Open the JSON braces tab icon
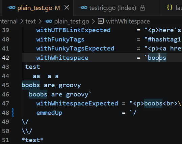The image size is (182, 144). (170, 7)
